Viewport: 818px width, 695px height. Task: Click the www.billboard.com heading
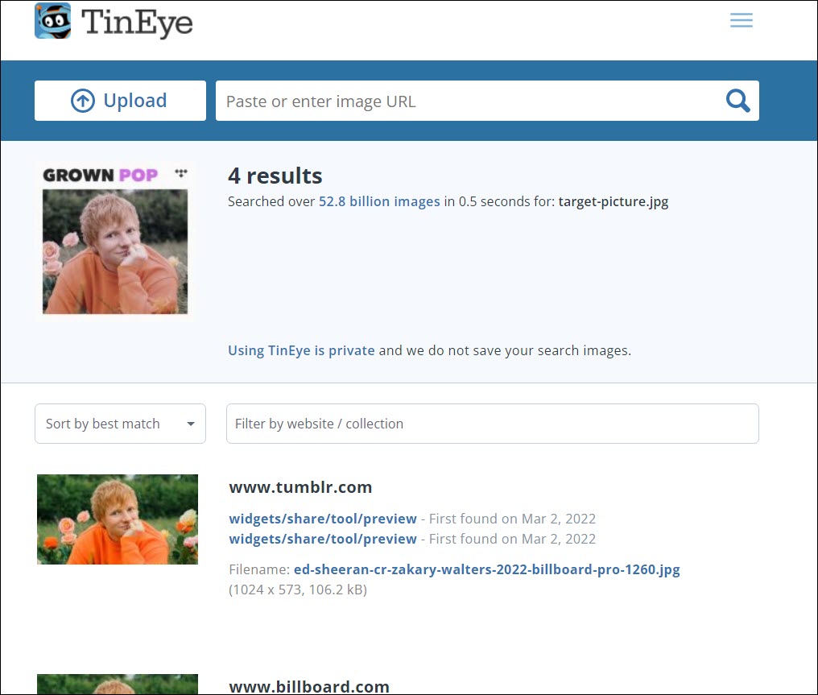[x=309, y=687]
